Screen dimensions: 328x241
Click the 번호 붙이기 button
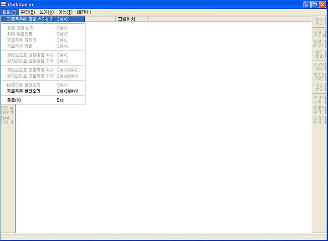(x=8, y=120)
